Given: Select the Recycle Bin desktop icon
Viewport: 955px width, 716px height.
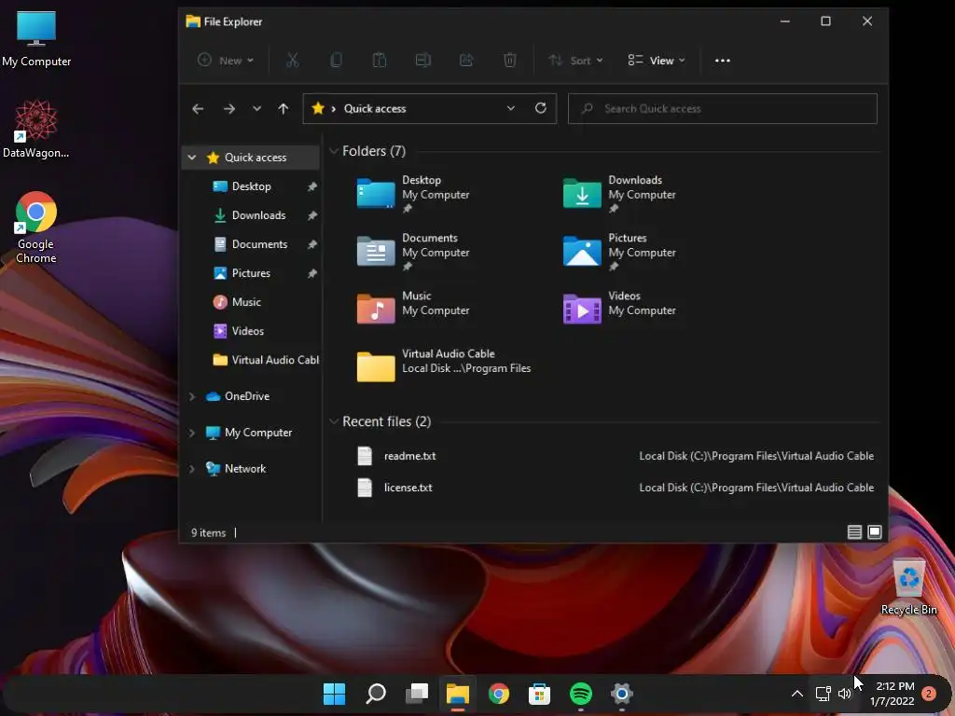Looking at the screenshot, I should click(908, 587).
